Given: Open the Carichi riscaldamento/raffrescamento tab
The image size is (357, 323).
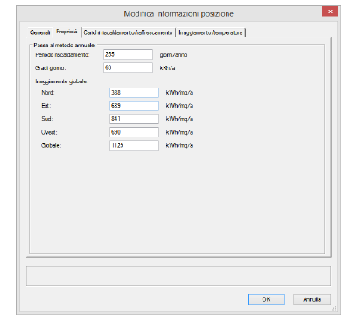Looking at the screenshot, I should (x=128, y=32).
